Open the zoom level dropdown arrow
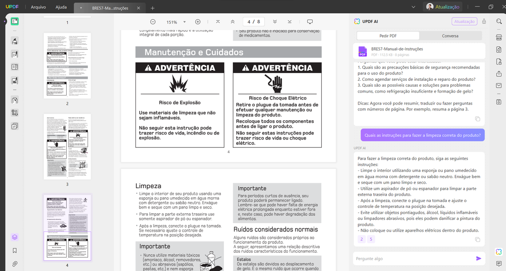The width and height of the screenshot is (506, 271). (185, 22)
